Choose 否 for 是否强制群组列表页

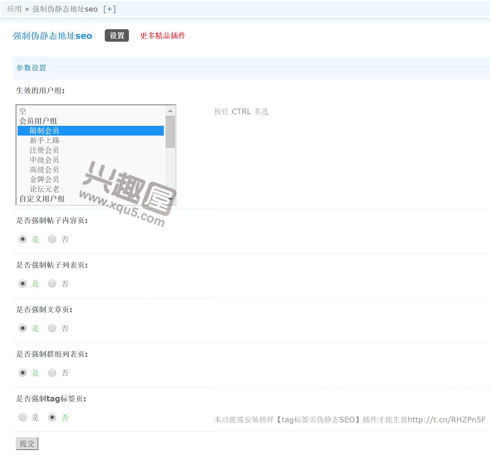tap(52, 373)
